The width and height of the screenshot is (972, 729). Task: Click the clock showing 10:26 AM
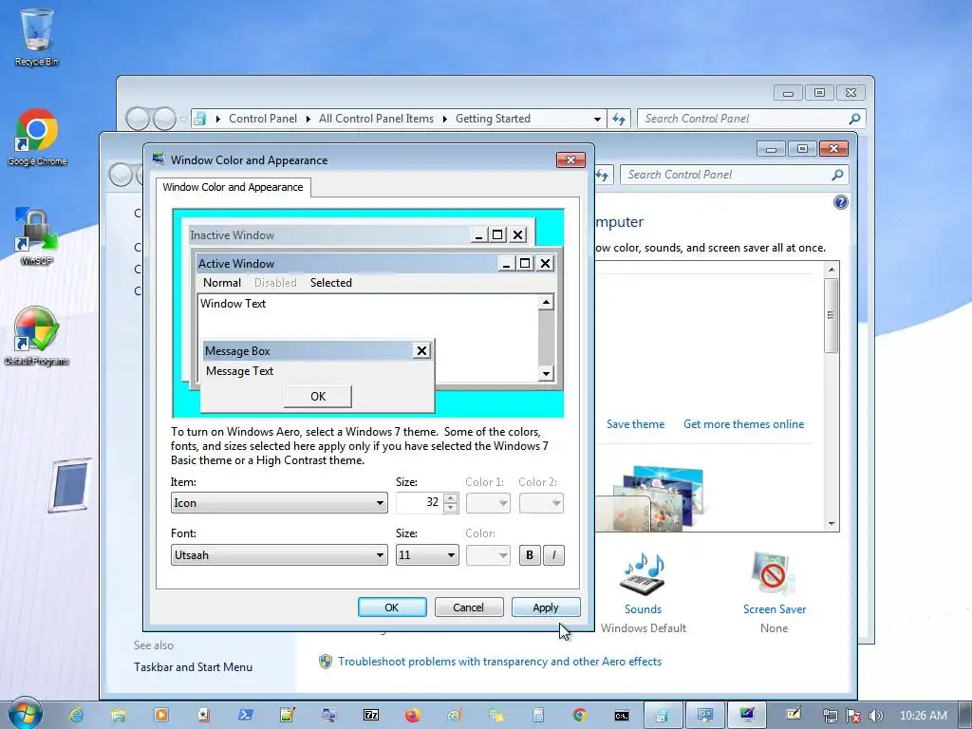click(923, 716)
